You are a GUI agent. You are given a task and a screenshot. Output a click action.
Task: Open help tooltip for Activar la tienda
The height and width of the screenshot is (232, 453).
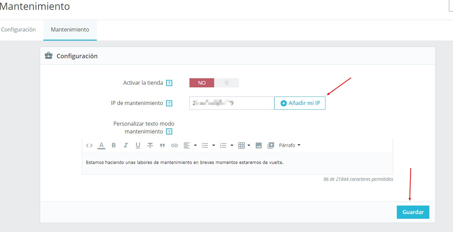pyautogui.click(x=169, y=83)
